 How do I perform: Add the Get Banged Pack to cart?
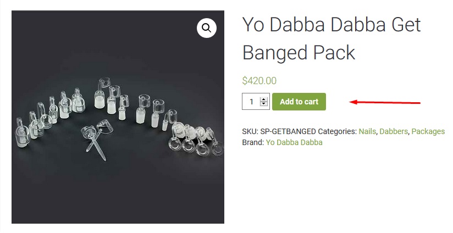299,102
